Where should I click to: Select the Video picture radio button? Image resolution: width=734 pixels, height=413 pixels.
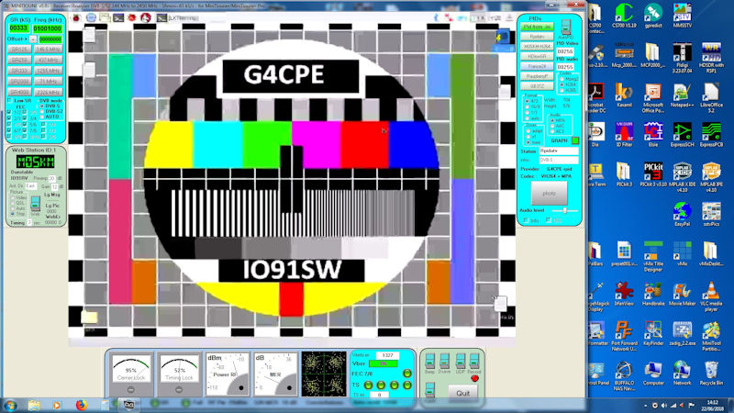tap(13, 197)
